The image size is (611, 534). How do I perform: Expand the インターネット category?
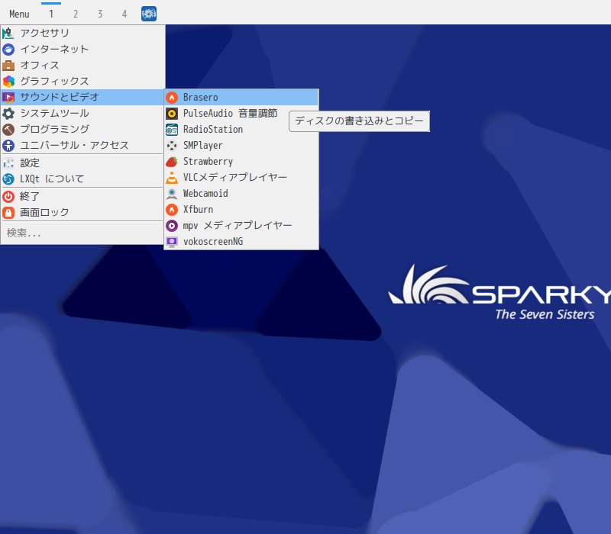pyautogui.click(x=82, y=49)
